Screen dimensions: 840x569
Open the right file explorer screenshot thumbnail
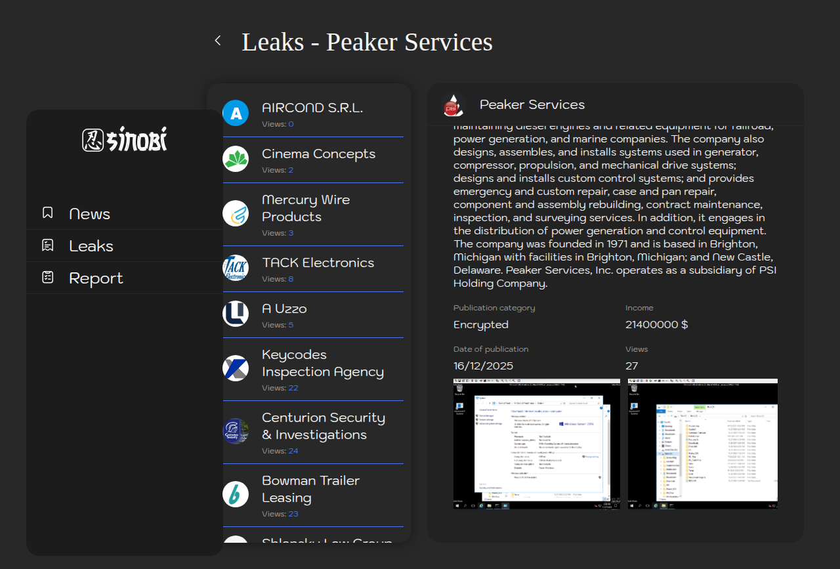702,444
